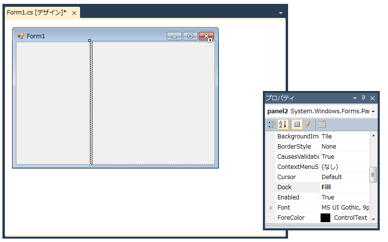The width and height of the screenshot is (388, 242).
Task: Select the ContextMenuStrip property
Action: 298,167
